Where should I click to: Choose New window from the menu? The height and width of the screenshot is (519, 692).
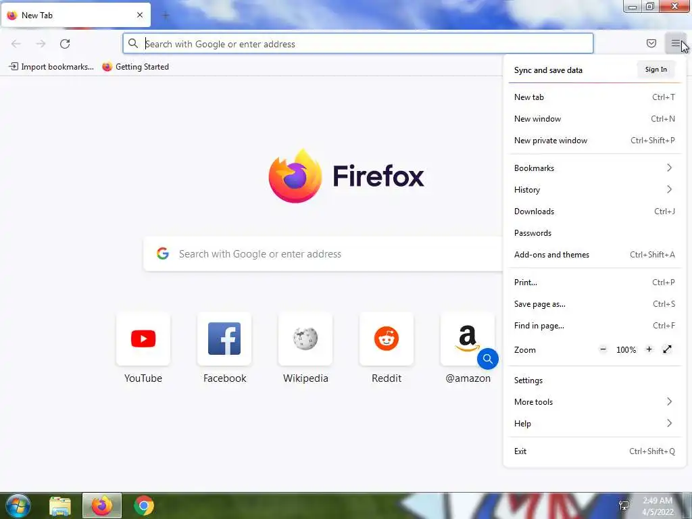click(x=595, y=119)
